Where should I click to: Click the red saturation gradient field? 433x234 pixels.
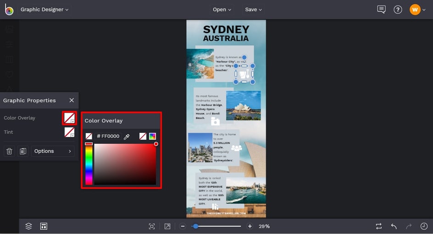coord(125,164)
